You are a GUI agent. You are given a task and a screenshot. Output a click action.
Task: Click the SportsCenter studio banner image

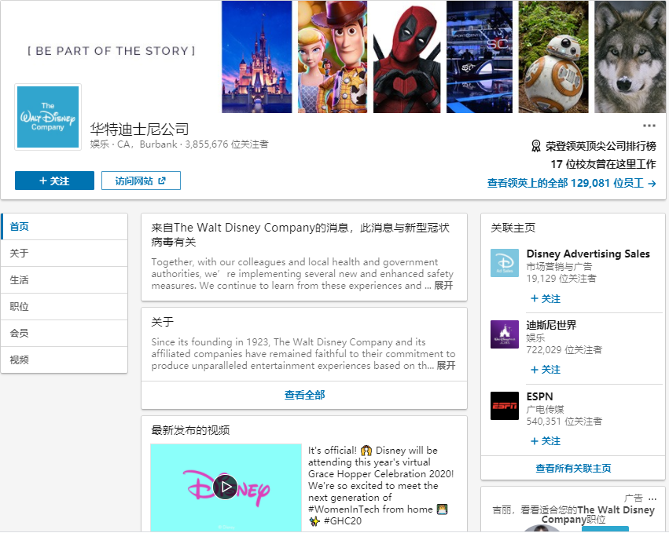(480, 57)
